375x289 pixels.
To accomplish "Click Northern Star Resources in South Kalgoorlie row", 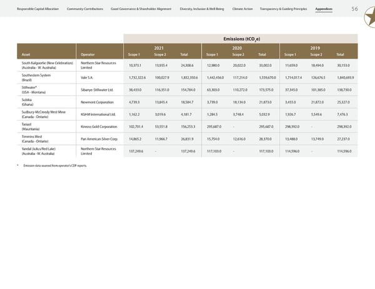I will click(98, 65).
